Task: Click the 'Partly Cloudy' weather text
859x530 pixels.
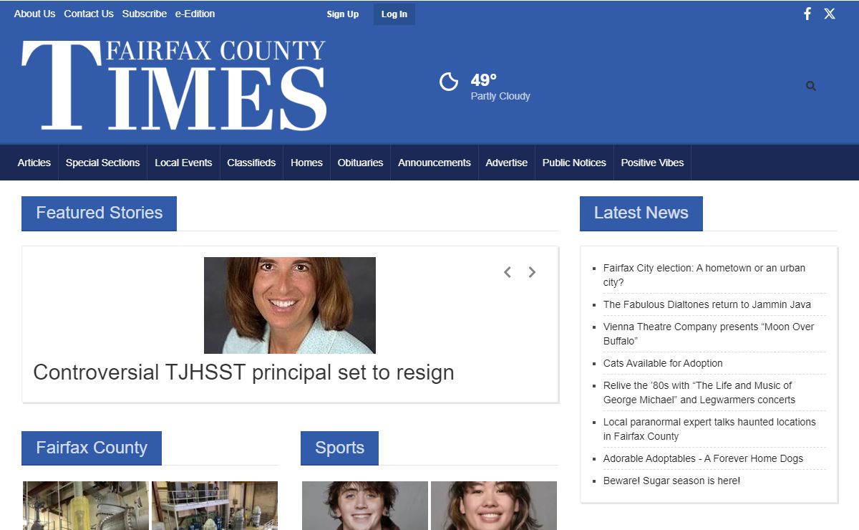Action: 500,96
